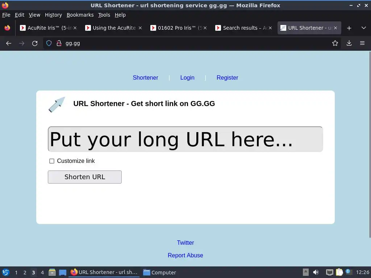Viewport: 371px width, 278px height.
Task: Switch to workspace 1
Action: 16,273
